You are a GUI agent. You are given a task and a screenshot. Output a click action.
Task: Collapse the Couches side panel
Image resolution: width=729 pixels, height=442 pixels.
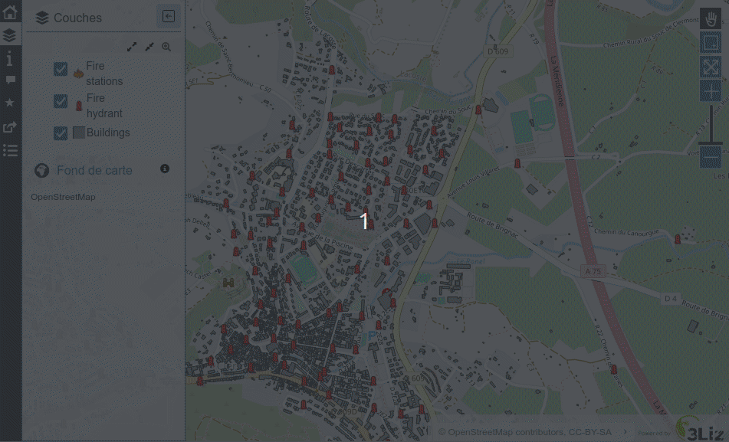click(169, 17)
